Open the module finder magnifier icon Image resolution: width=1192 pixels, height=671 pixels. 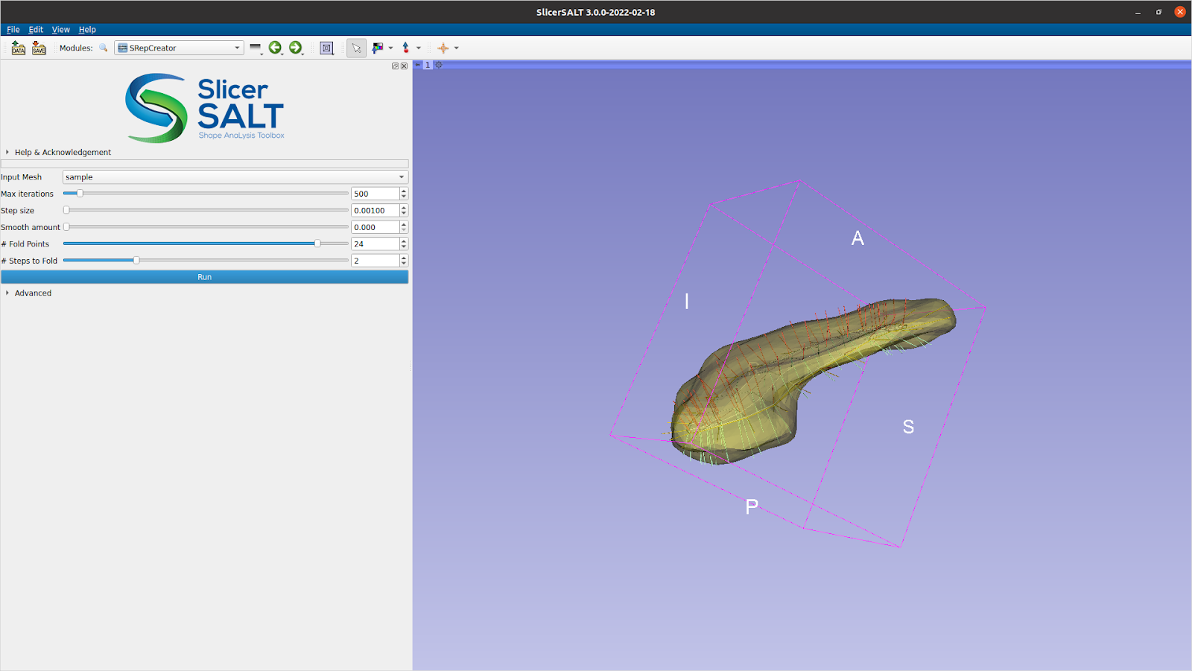104,48
